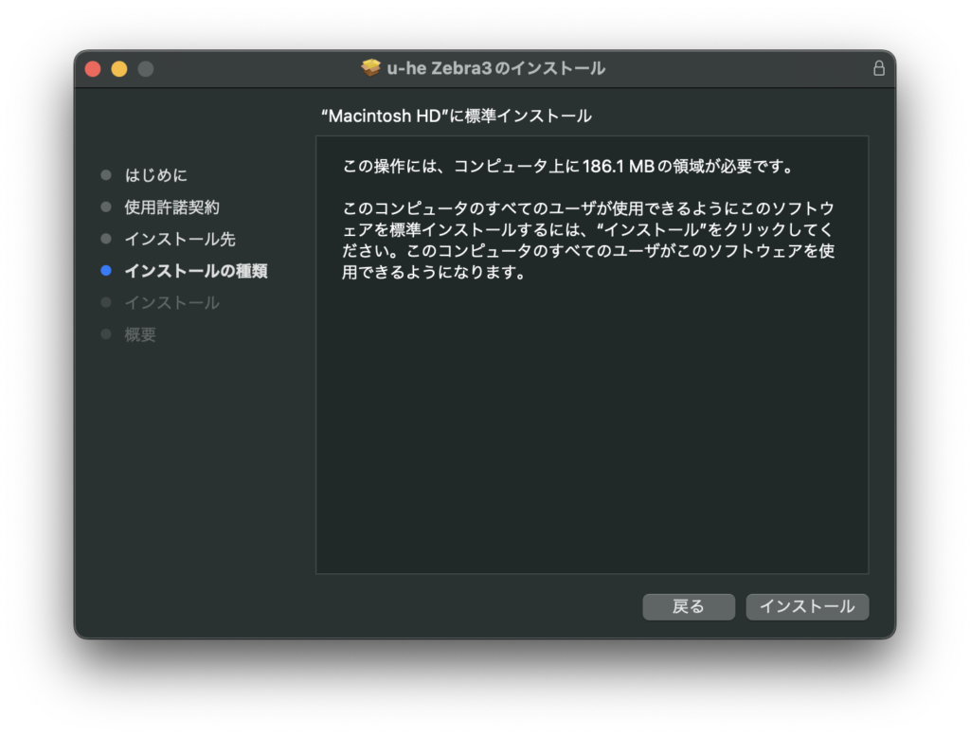Screen dimensions: 970x737
Task: Select the はじめに step in the sidebar
Action: (x=156, y=175)
